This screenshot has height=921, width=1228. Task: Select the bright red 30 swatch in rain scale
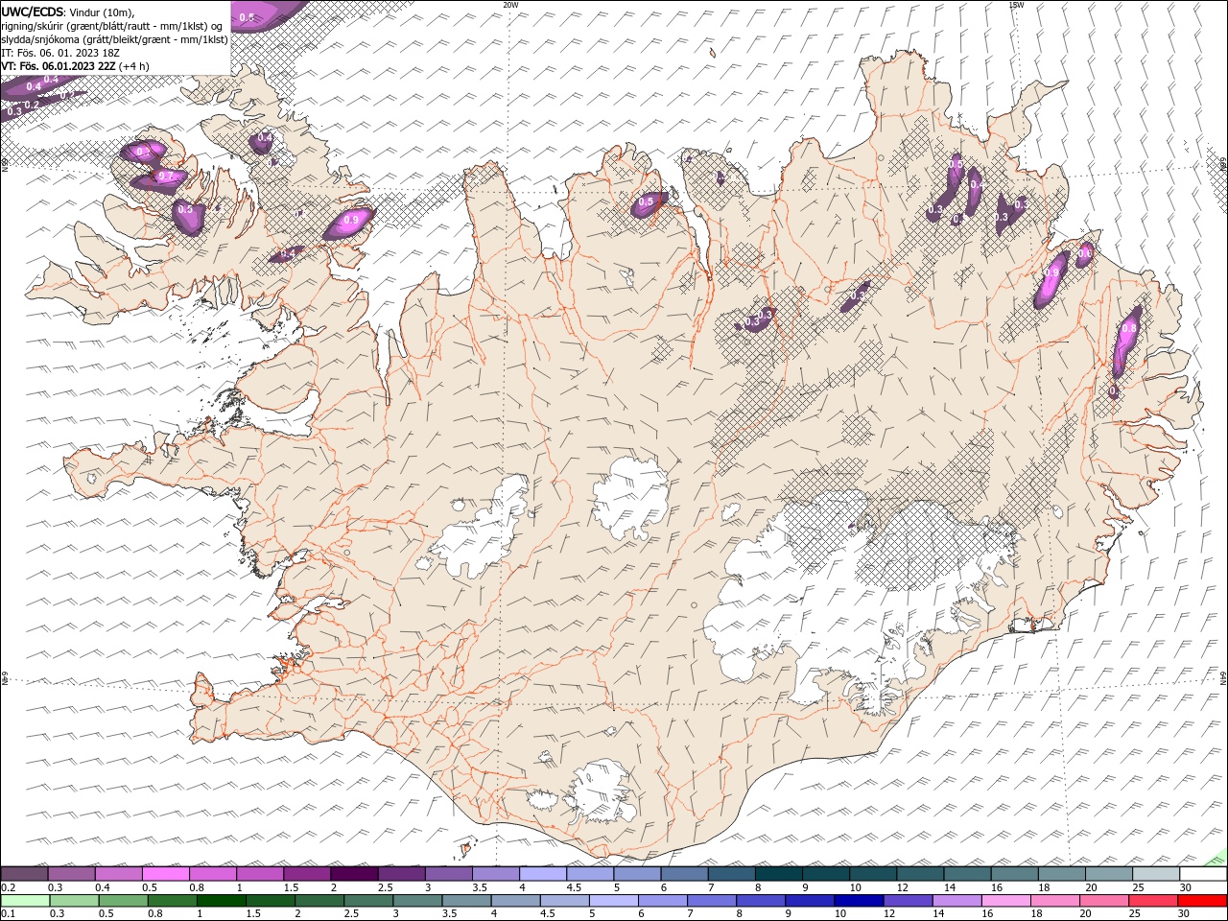[1202, 901]
